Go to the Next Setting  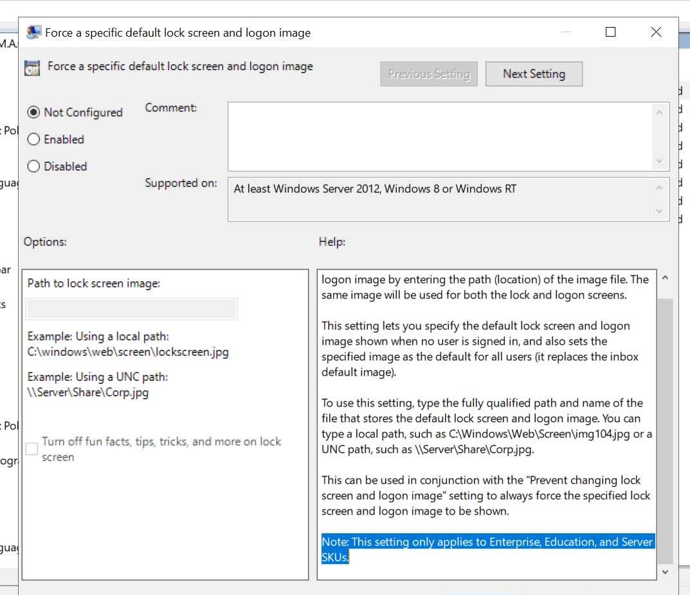coord(534,74)
